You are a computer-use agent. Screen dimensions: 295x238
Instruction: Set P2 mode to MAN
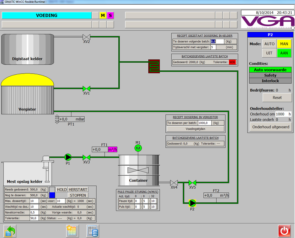tap(284, 44)
